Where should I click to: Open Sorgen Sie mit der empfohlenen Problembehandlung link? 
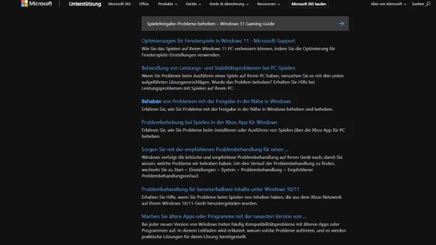(x=215, y=149)
